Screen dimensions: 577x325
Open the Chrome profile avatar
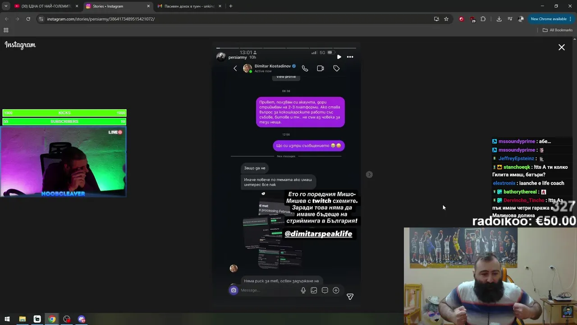(x=521, y=19)
